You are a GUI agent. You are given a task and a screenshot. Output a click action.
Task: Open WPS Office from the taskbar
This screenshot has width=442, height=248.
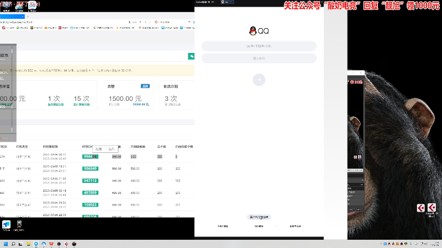(x=51, y=244)
